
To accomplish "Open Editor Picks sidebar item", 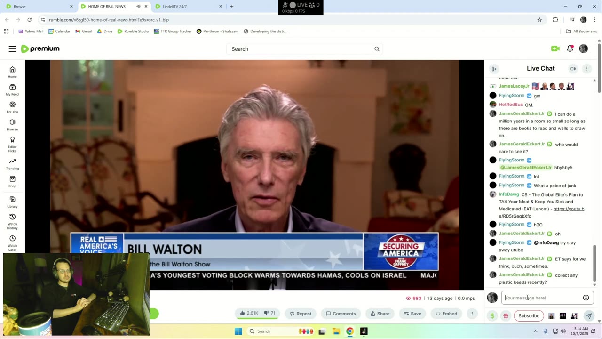I will 12,144.
